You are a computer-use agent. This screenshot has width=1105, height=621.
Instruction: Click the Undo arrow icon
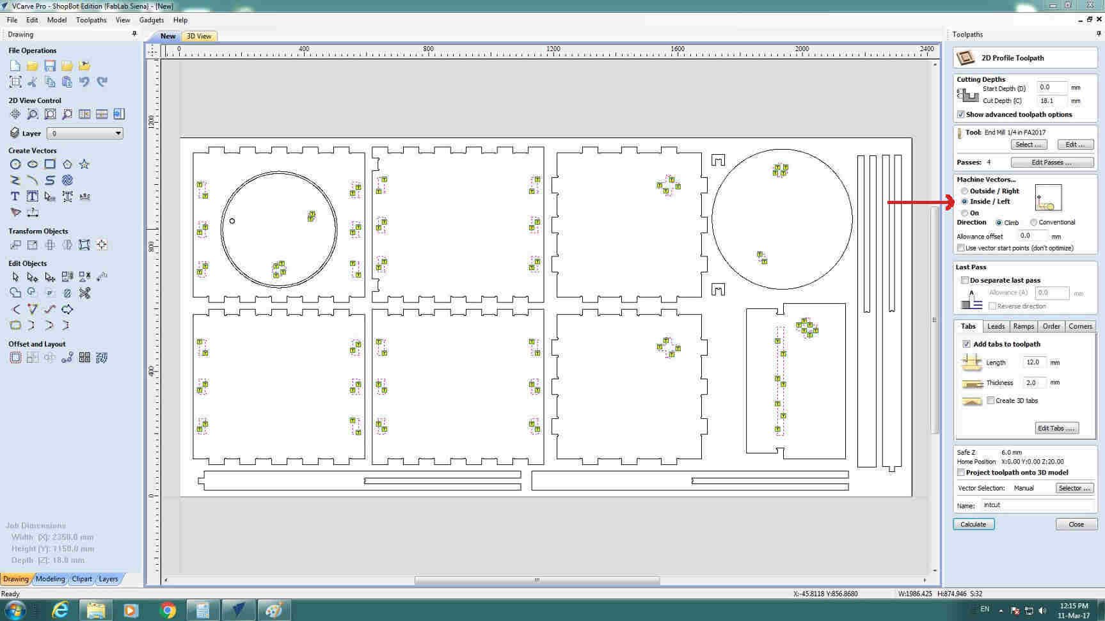84,82
